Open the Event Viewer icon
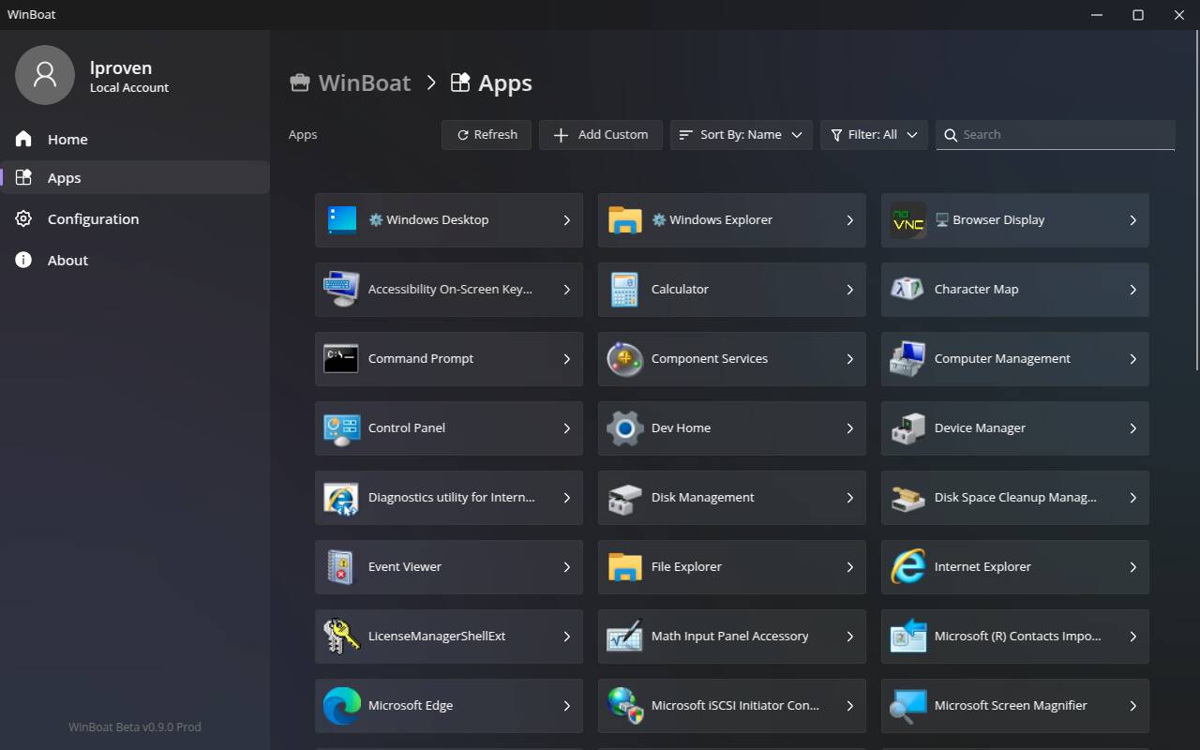The width and height of the screenshot is (1200, 750). tap(341, 567)
